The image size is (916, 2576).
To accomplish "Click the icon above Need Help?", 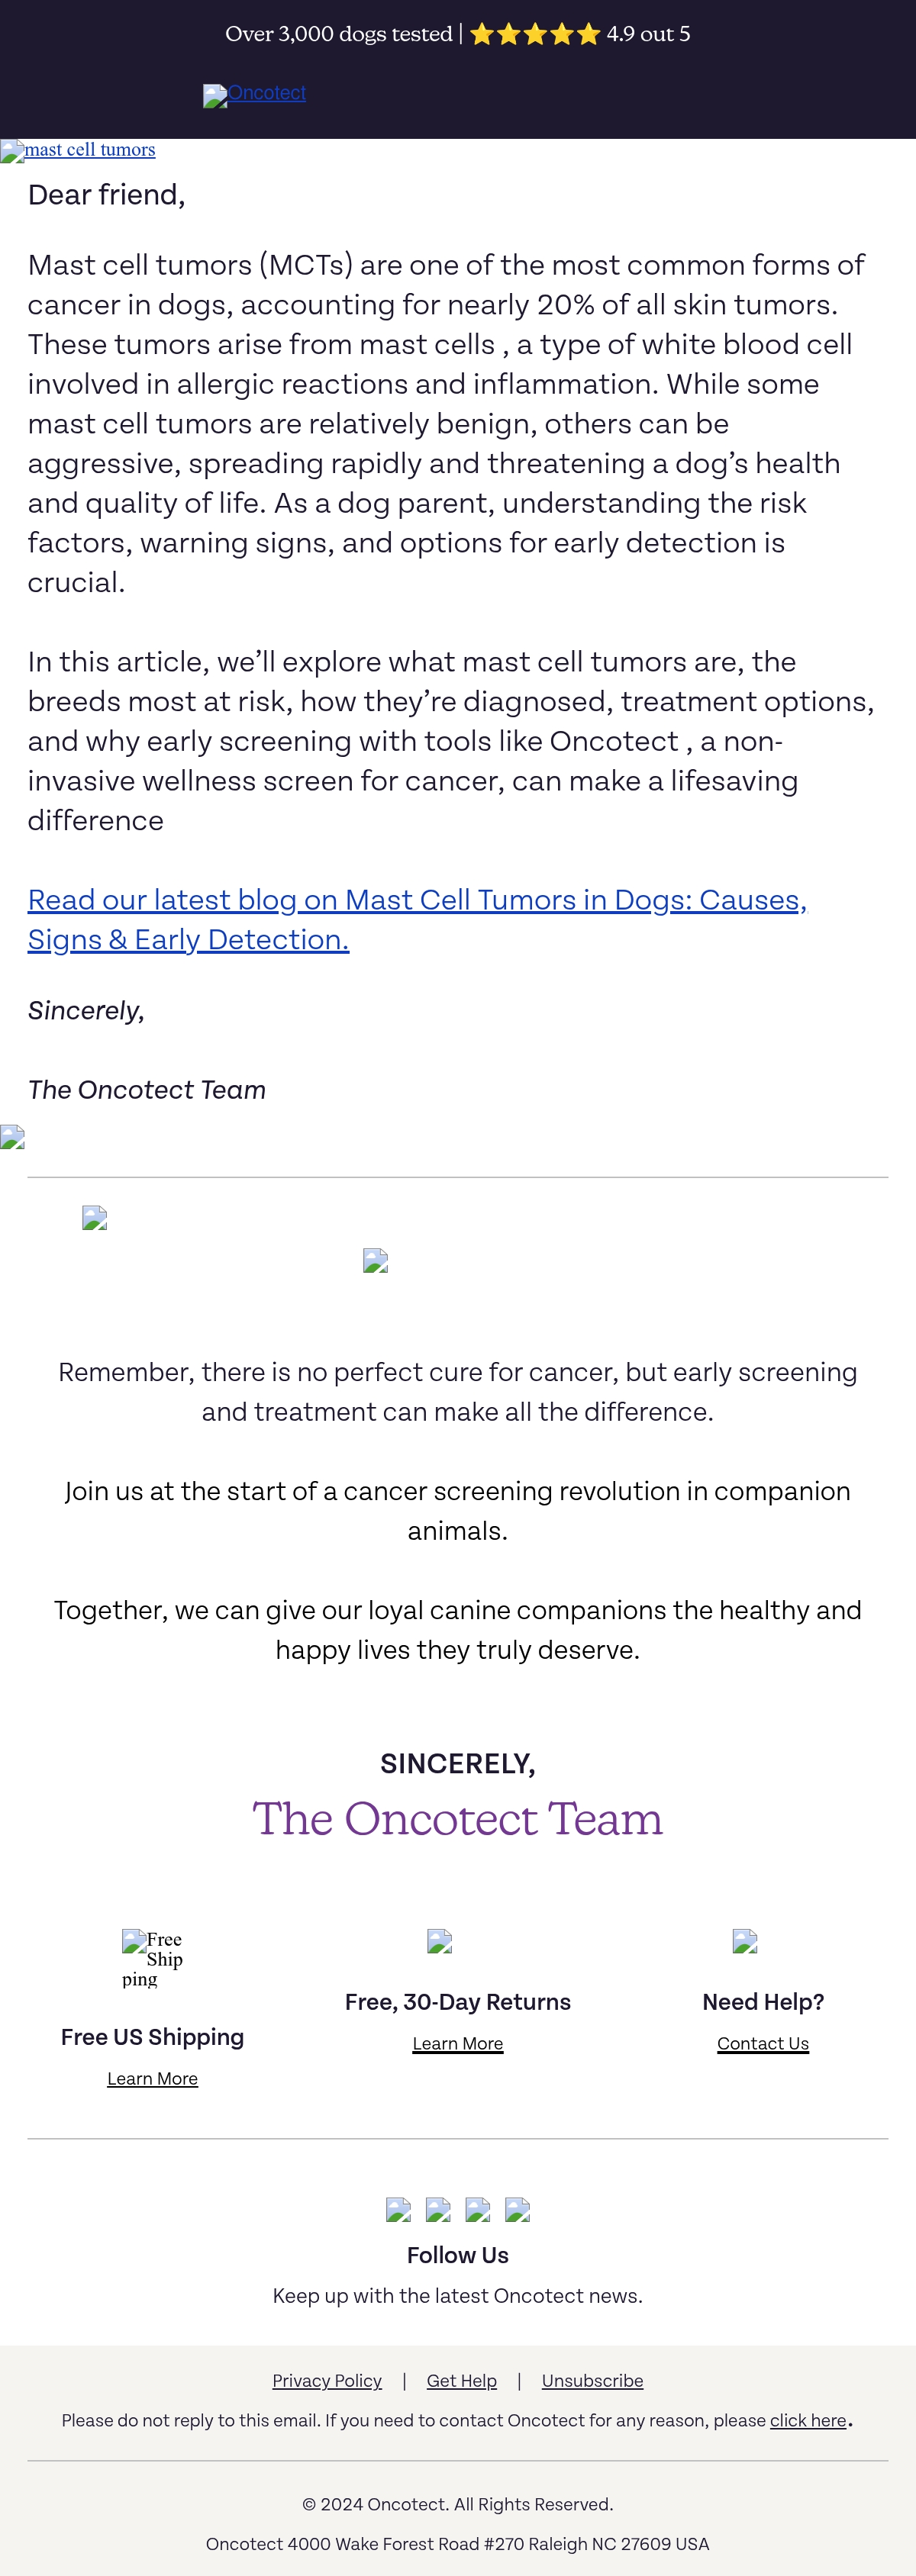I will tap(745, 1941).
